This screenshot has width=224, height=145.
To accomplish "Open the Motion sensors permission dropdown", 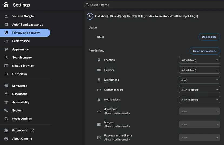I will pyautogui.click(x=199, y=90).
